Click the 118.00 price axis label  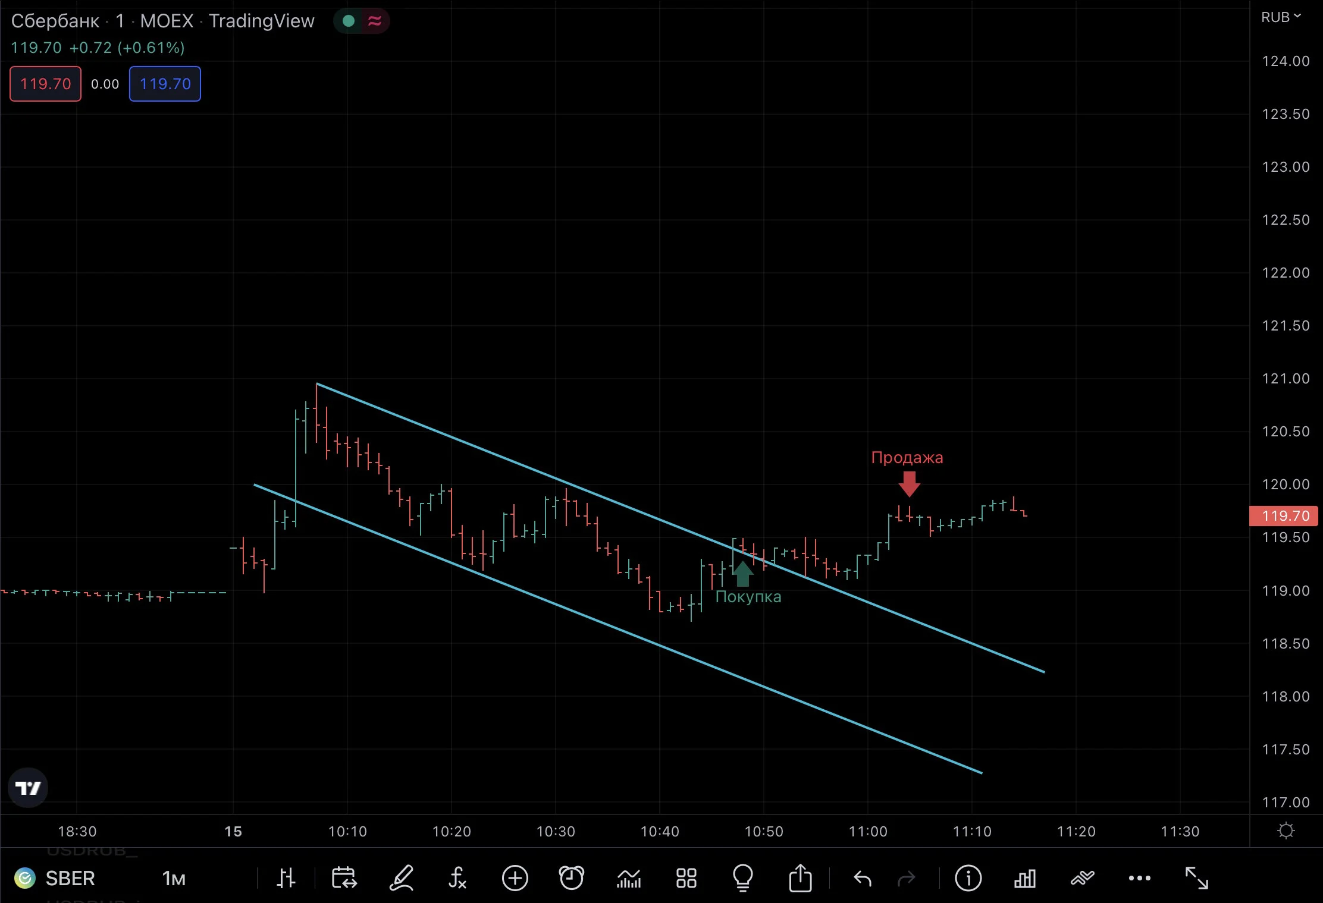1286,696
